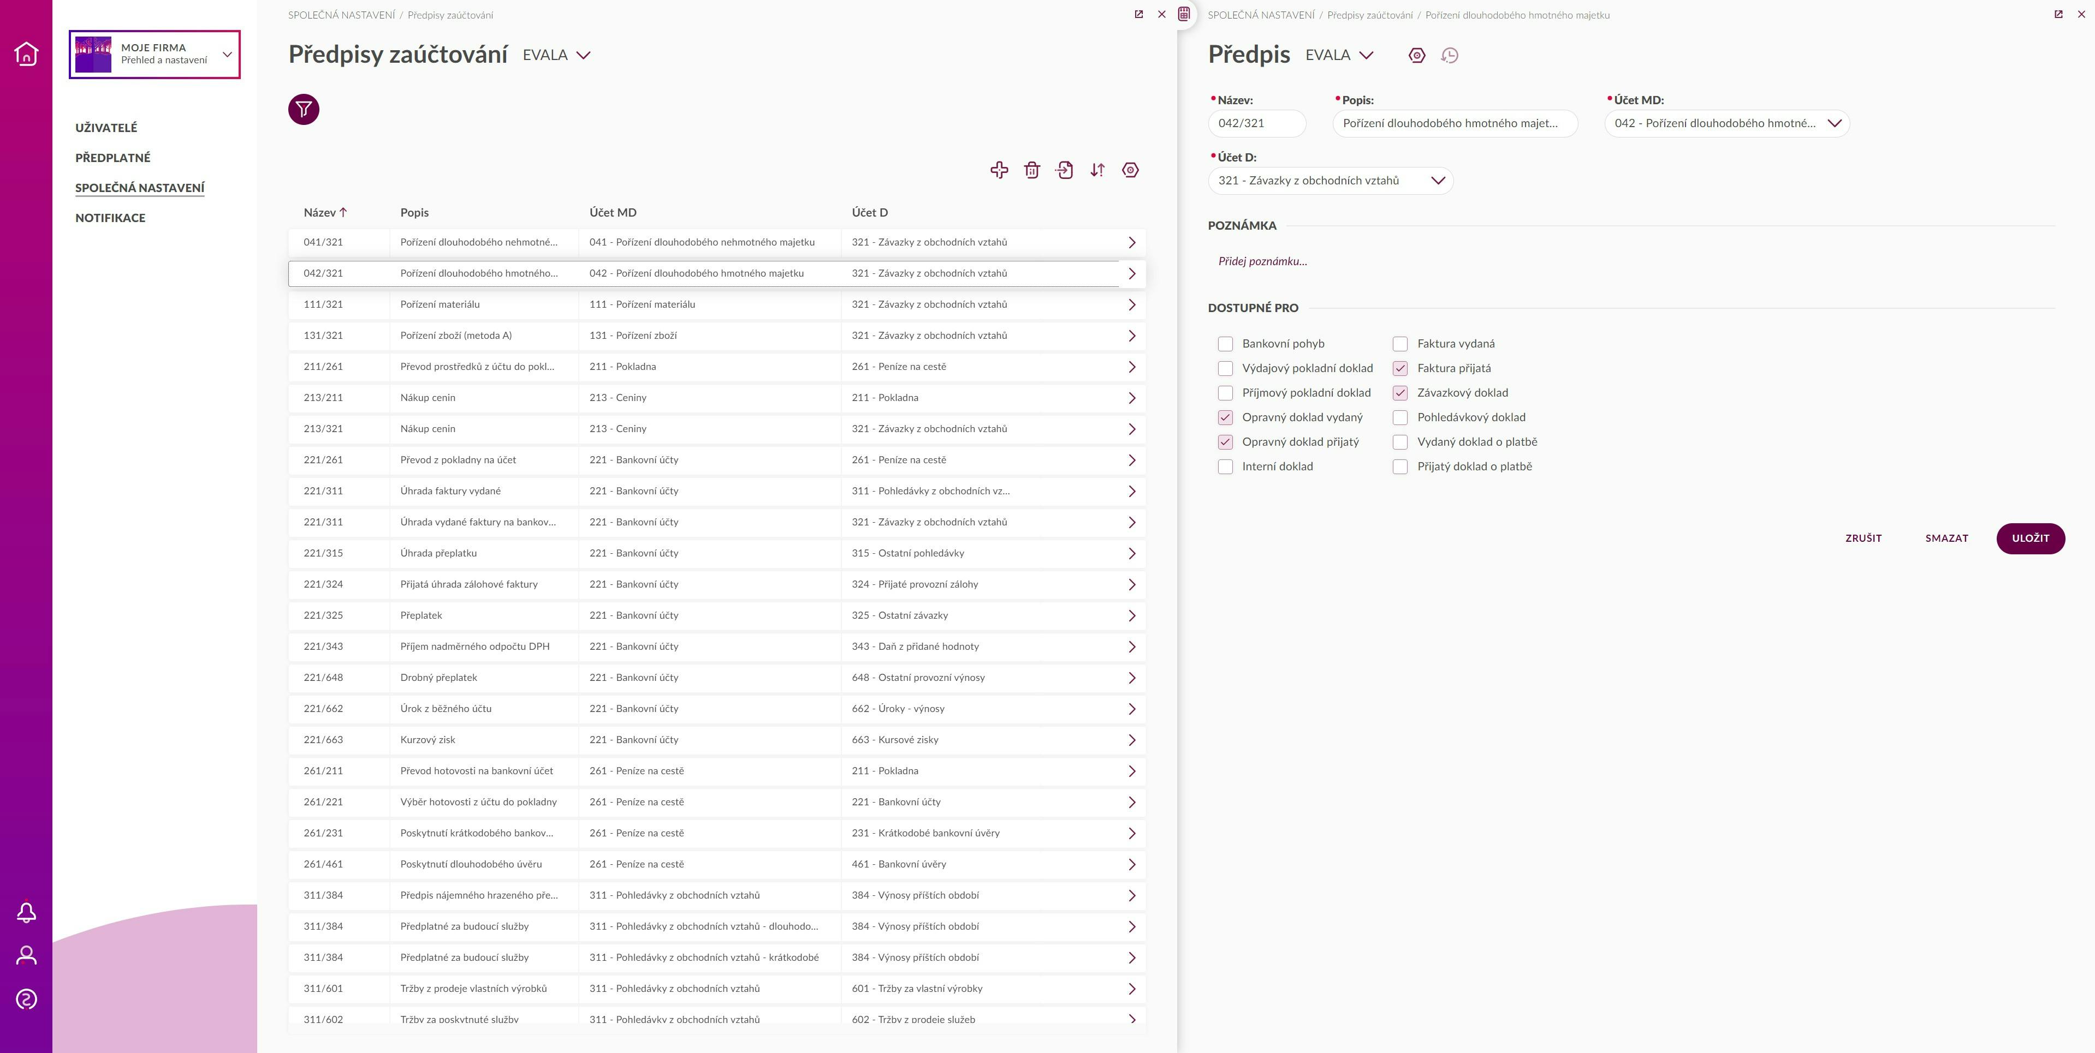Expand EVALA dropdown next to Předpis title
Image resolution: width=2095 pixels, height=1053 pixels.
[1366, 55]
